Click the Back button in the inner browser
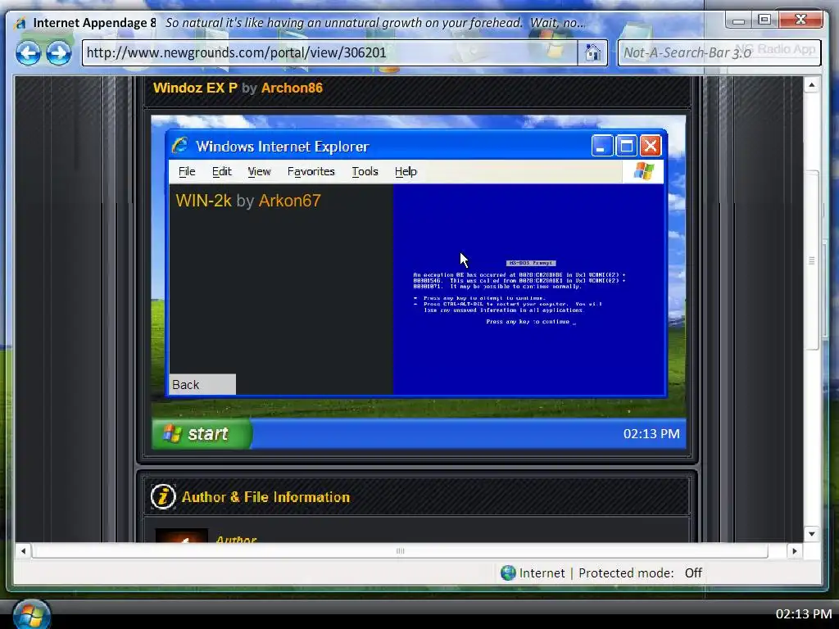 (x=202, y=385)
